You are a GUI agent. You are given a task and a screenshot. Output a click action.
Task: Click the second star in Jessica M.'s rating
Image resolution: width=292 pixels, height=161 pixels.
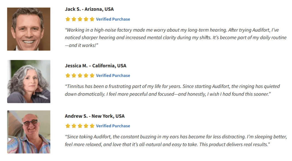point(74,76)
